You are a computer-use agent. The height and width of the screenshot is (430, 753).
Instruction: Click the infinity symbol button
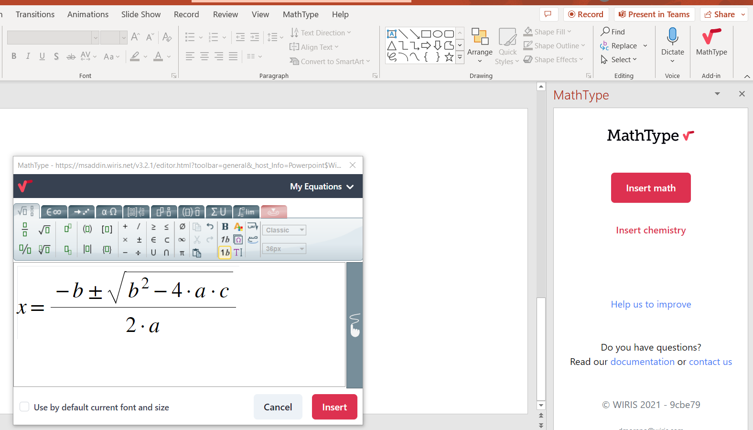click(x=182, y=240)
